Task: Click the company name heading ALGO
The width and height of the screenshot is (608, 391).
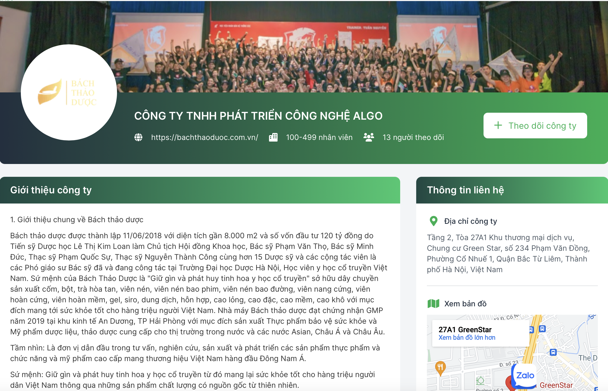Action: (258, 116)
